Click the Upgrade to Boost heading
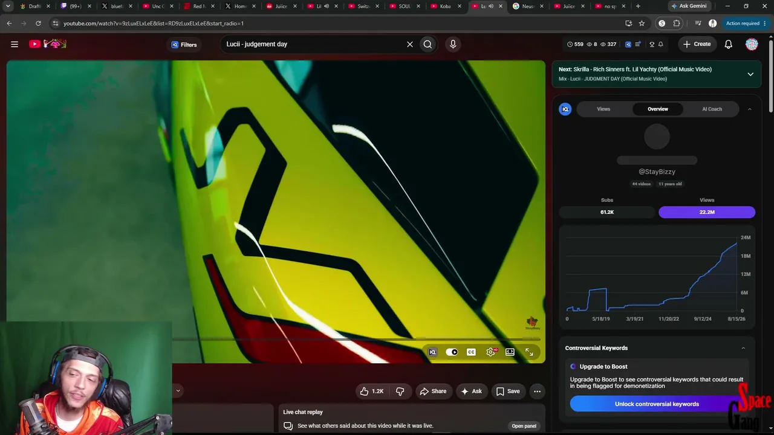The height and width of the screenshot is (435, 774). click(x=603, y=367)
